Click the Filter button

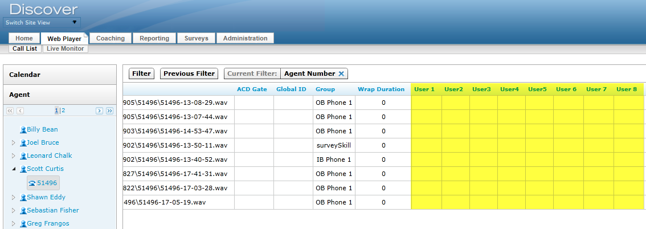click(x=141, y=73)
